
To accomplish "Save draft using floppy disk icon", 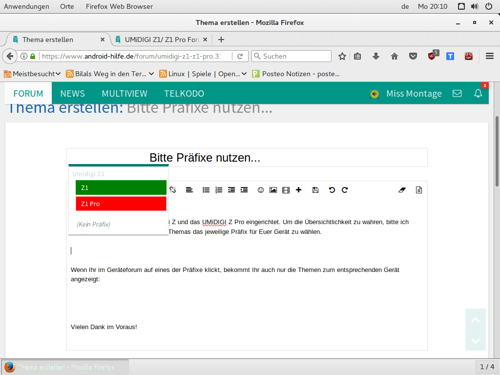I will click(x=315, y=190).
